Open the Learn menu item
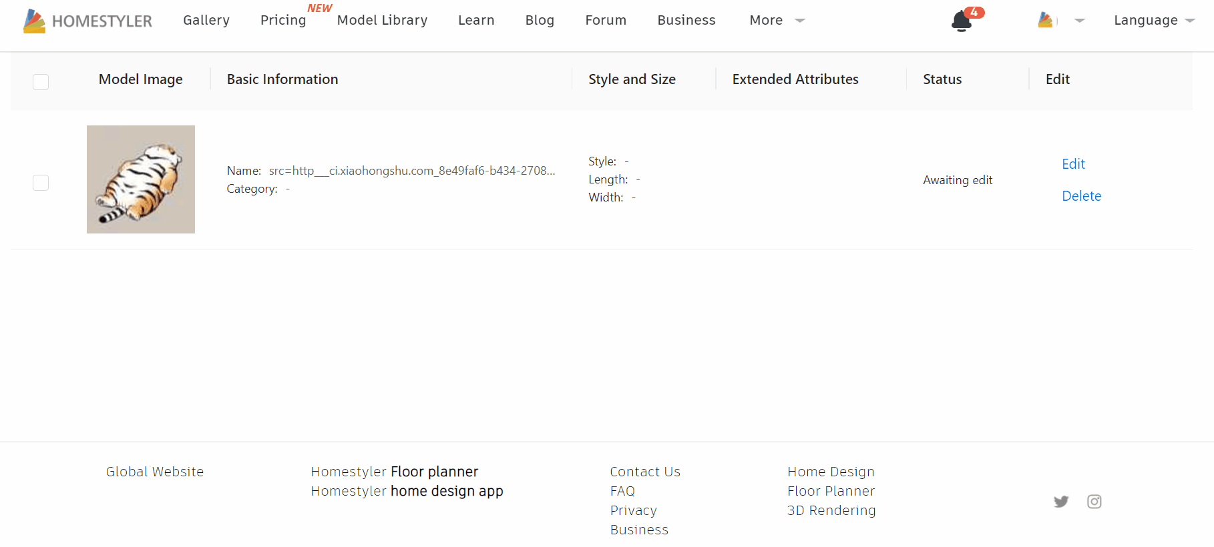Screen dimensions: 1214x547 coord(476,21)
